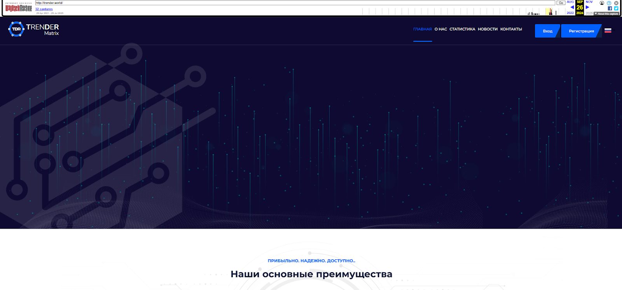The height and width of the screenshot is (290, 622).
Task: Open the 32 captures link
Action: coord(44,9)
